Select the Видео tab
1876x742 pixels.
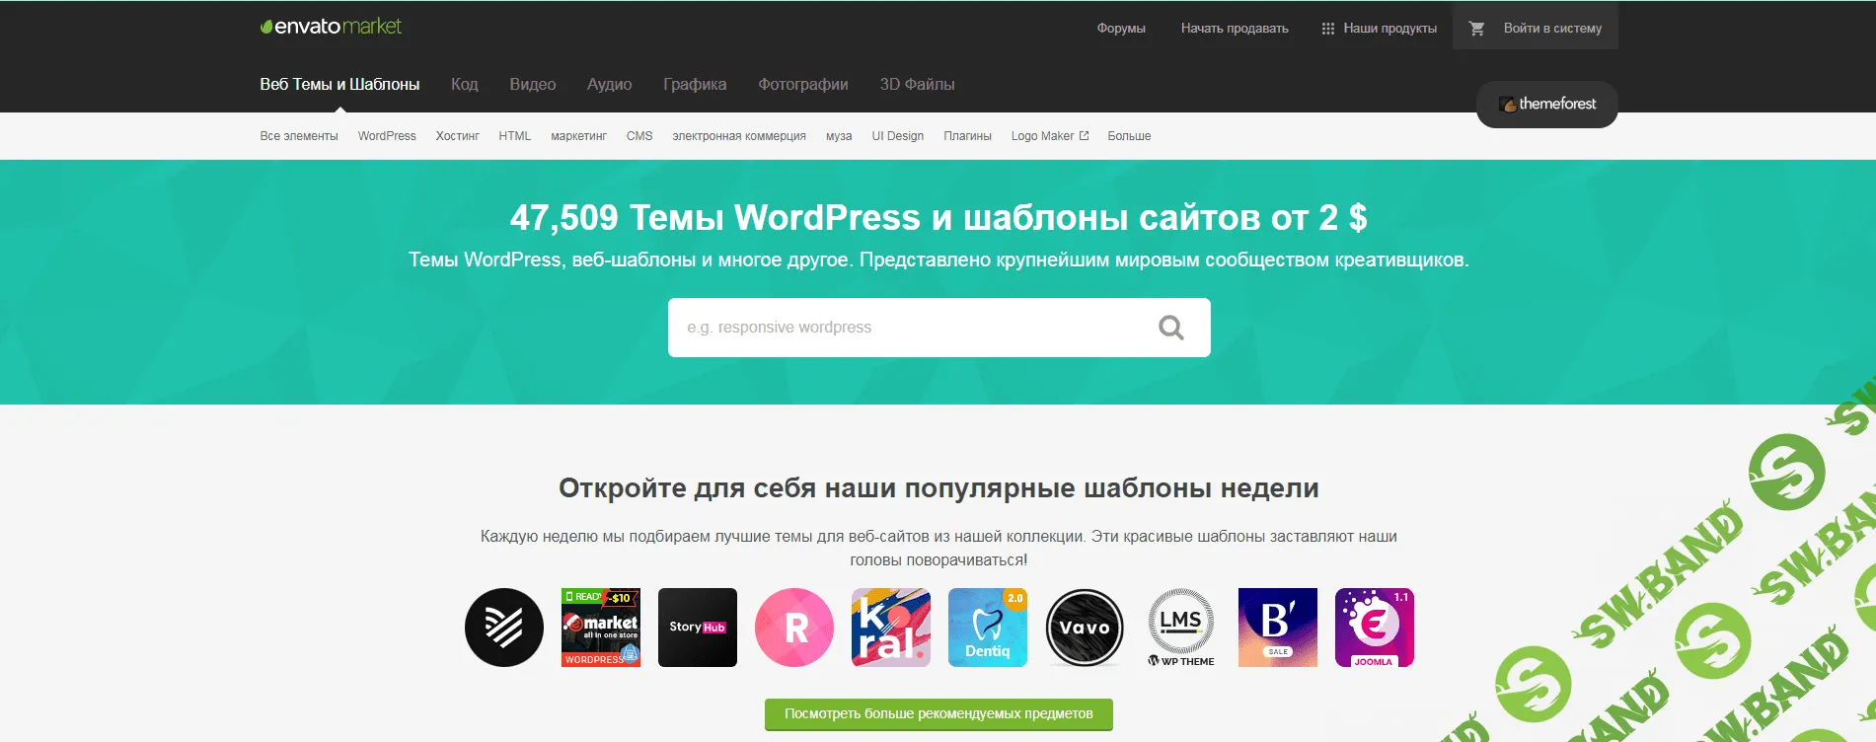tap(533, 85)
